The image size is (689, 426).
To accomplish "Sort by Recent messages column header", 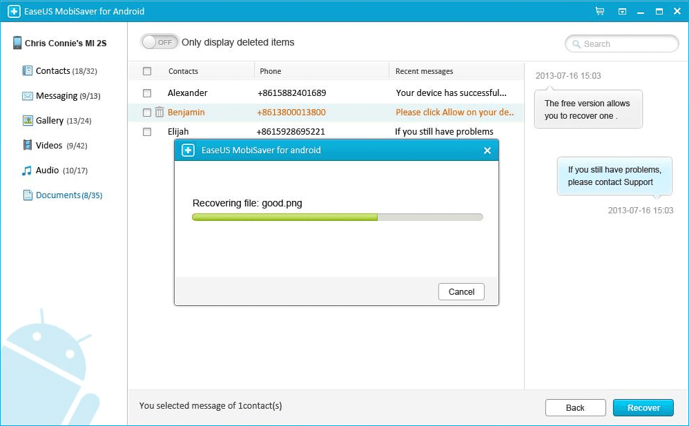I will 424,71.
